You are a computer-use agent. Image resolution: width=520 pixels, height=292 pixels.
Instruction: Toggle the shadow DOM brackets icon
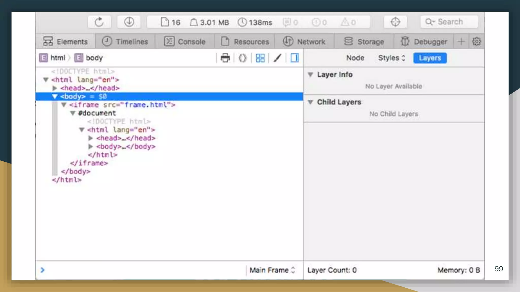point(242,58)
